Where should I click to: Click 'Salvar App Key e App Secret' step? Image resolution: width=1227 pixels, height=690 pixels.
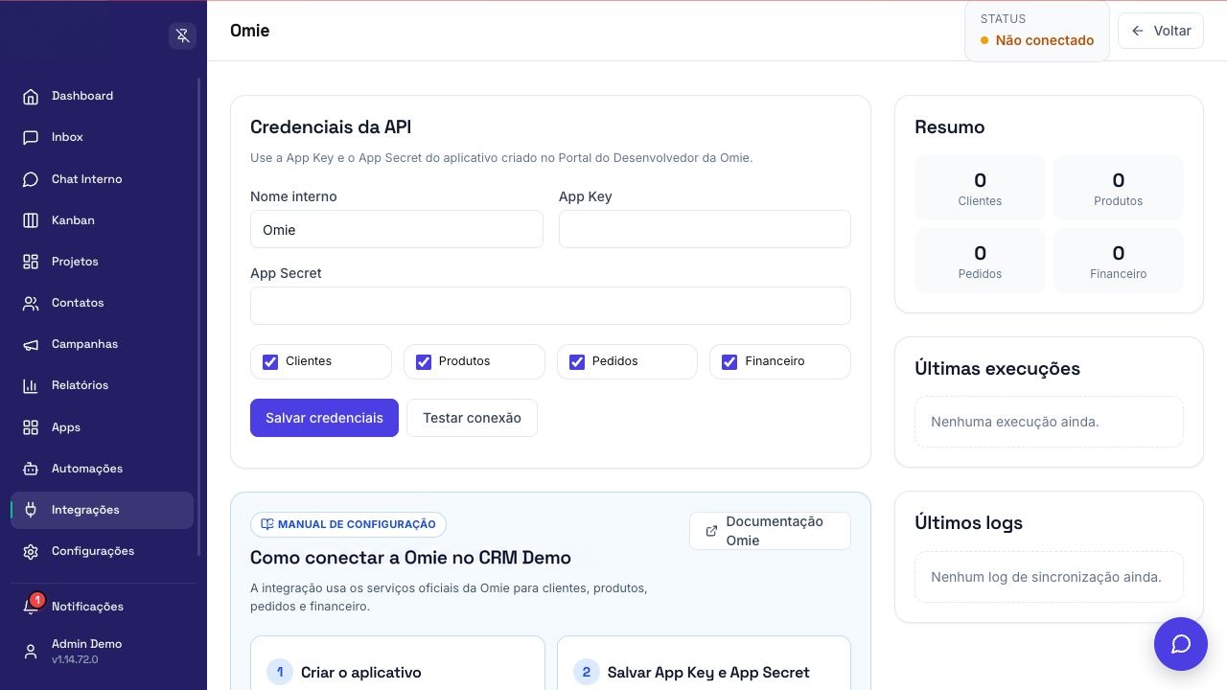tap(704, 663)
